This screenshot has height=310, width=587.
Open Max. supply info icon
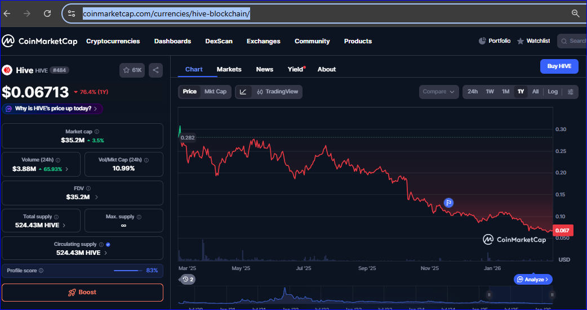139,217
